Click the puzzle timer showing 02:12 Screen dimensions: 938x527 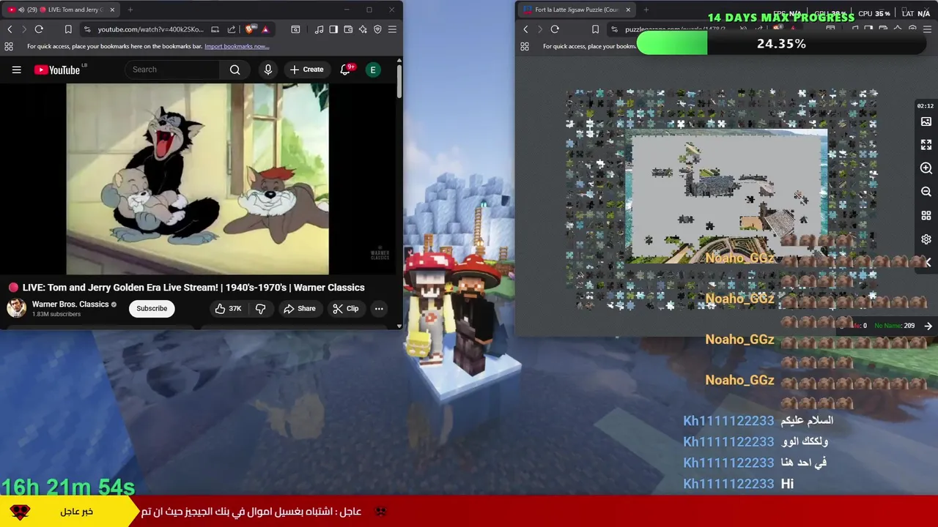[x=925, y=106]
